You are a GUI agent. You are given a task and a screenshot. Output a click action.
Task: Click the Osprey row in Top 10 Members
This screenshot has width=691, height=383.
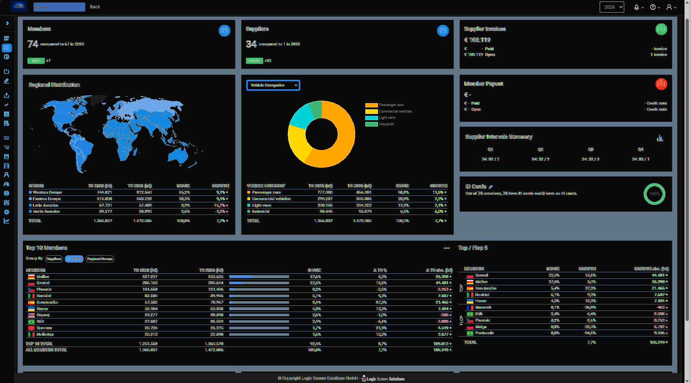click(239, 315)
